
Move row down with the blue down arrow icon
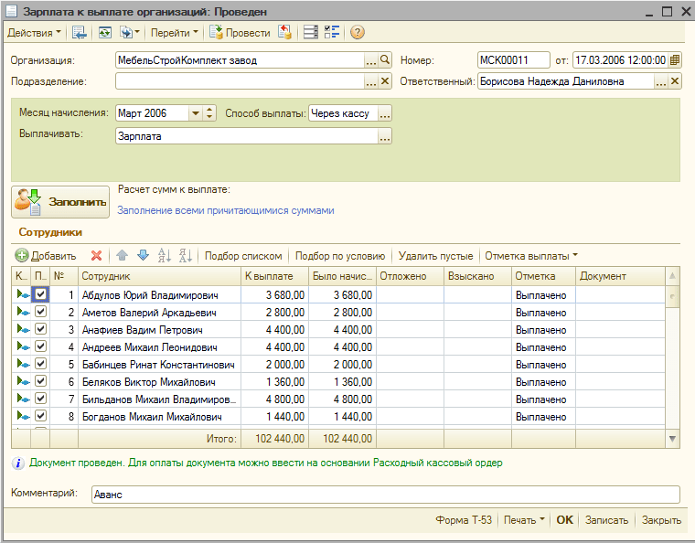point(142,256)
